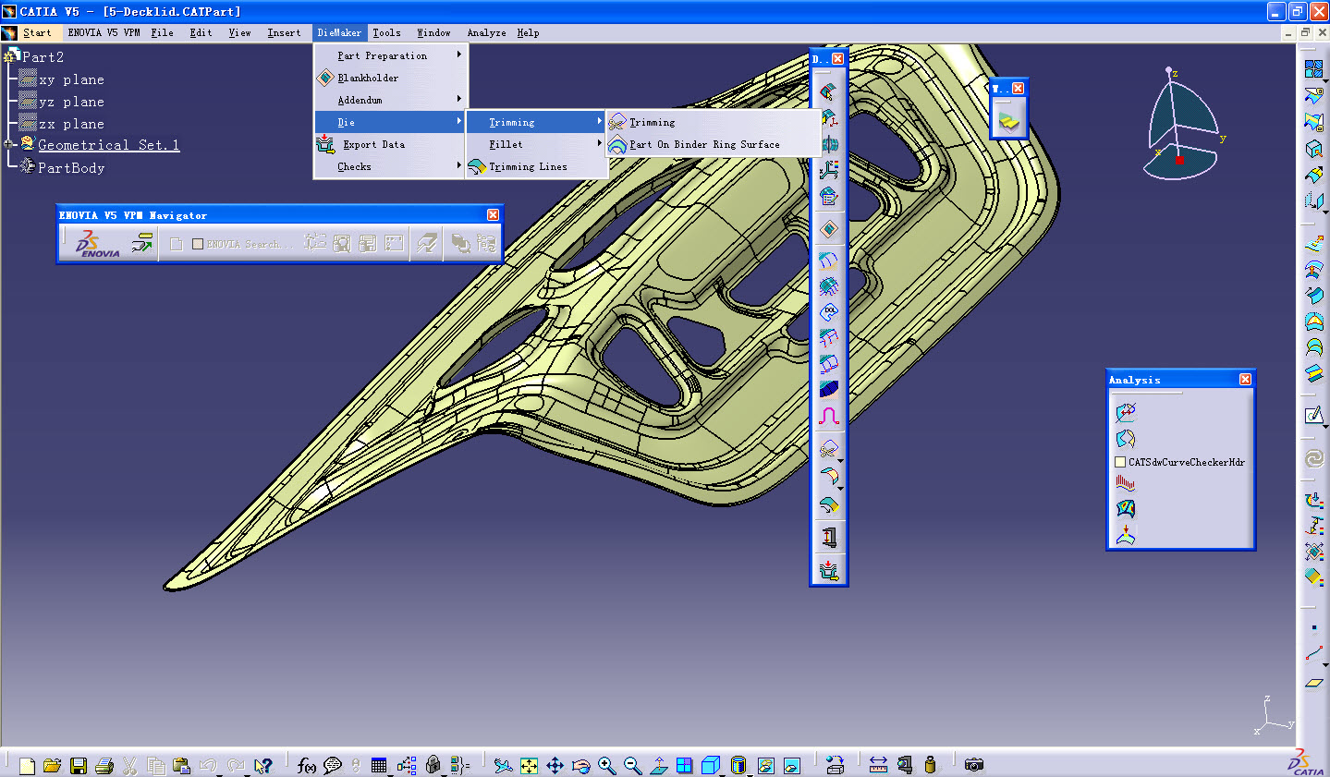The height and width of the screenshot is (777, 1330).
Task: Click the red porcupine curvature analysis icon
Action: [x=1125, y=483]
